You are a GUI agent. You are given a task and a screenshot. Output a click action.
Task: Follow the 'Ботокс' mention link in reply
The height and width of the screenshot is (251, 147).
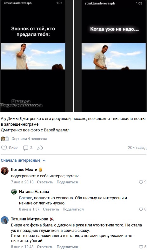pyautogui.click(x=25, y=198)
